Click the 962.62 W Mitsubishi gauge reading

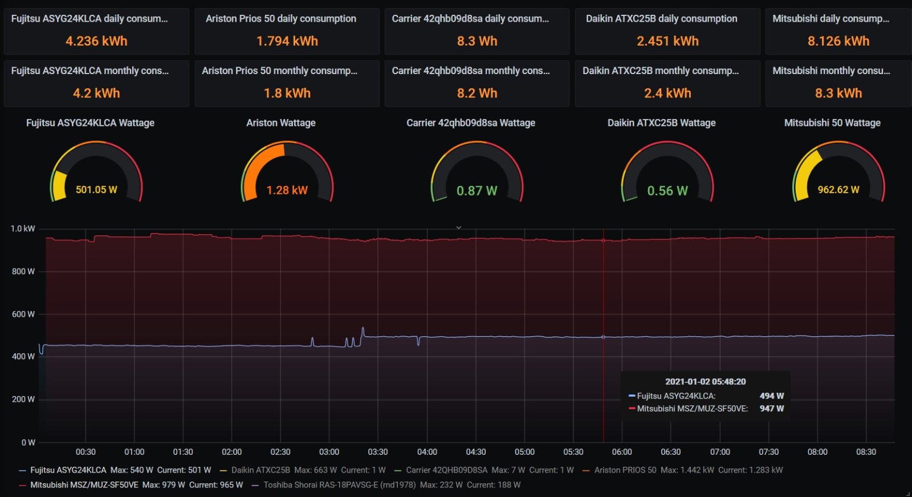click(838, 190)
